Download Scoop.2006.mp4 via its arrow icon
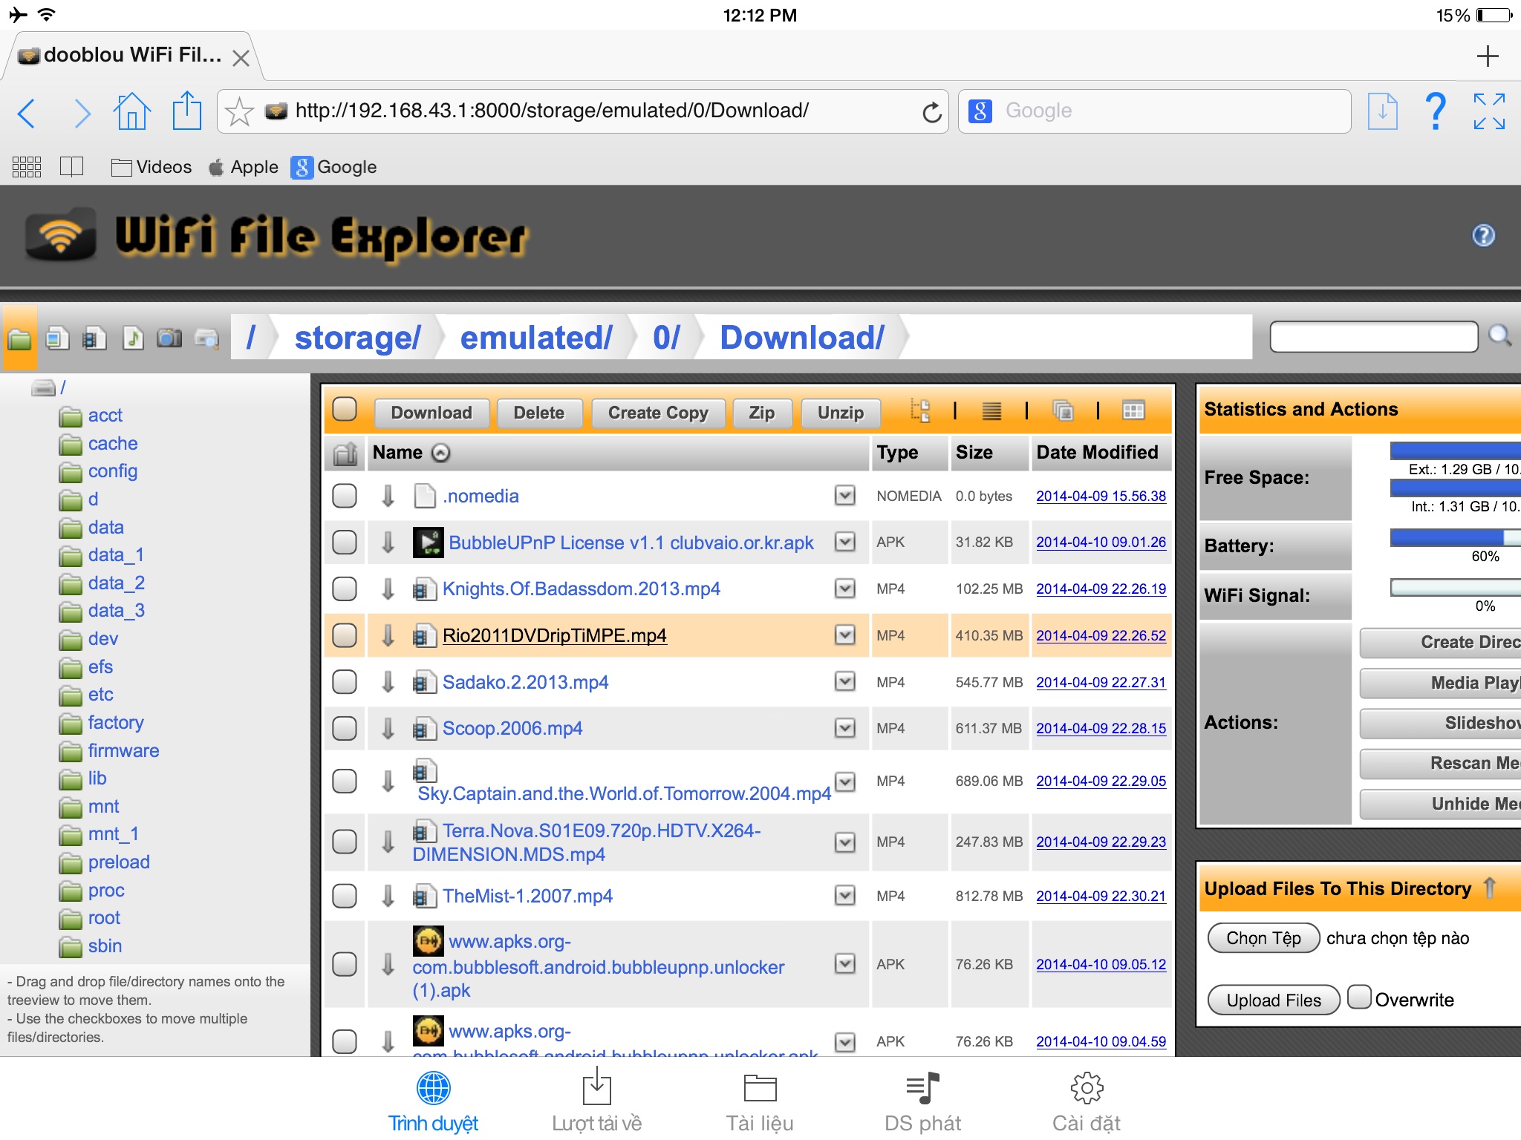1521x1140 pixels. (x=388, y=728)
